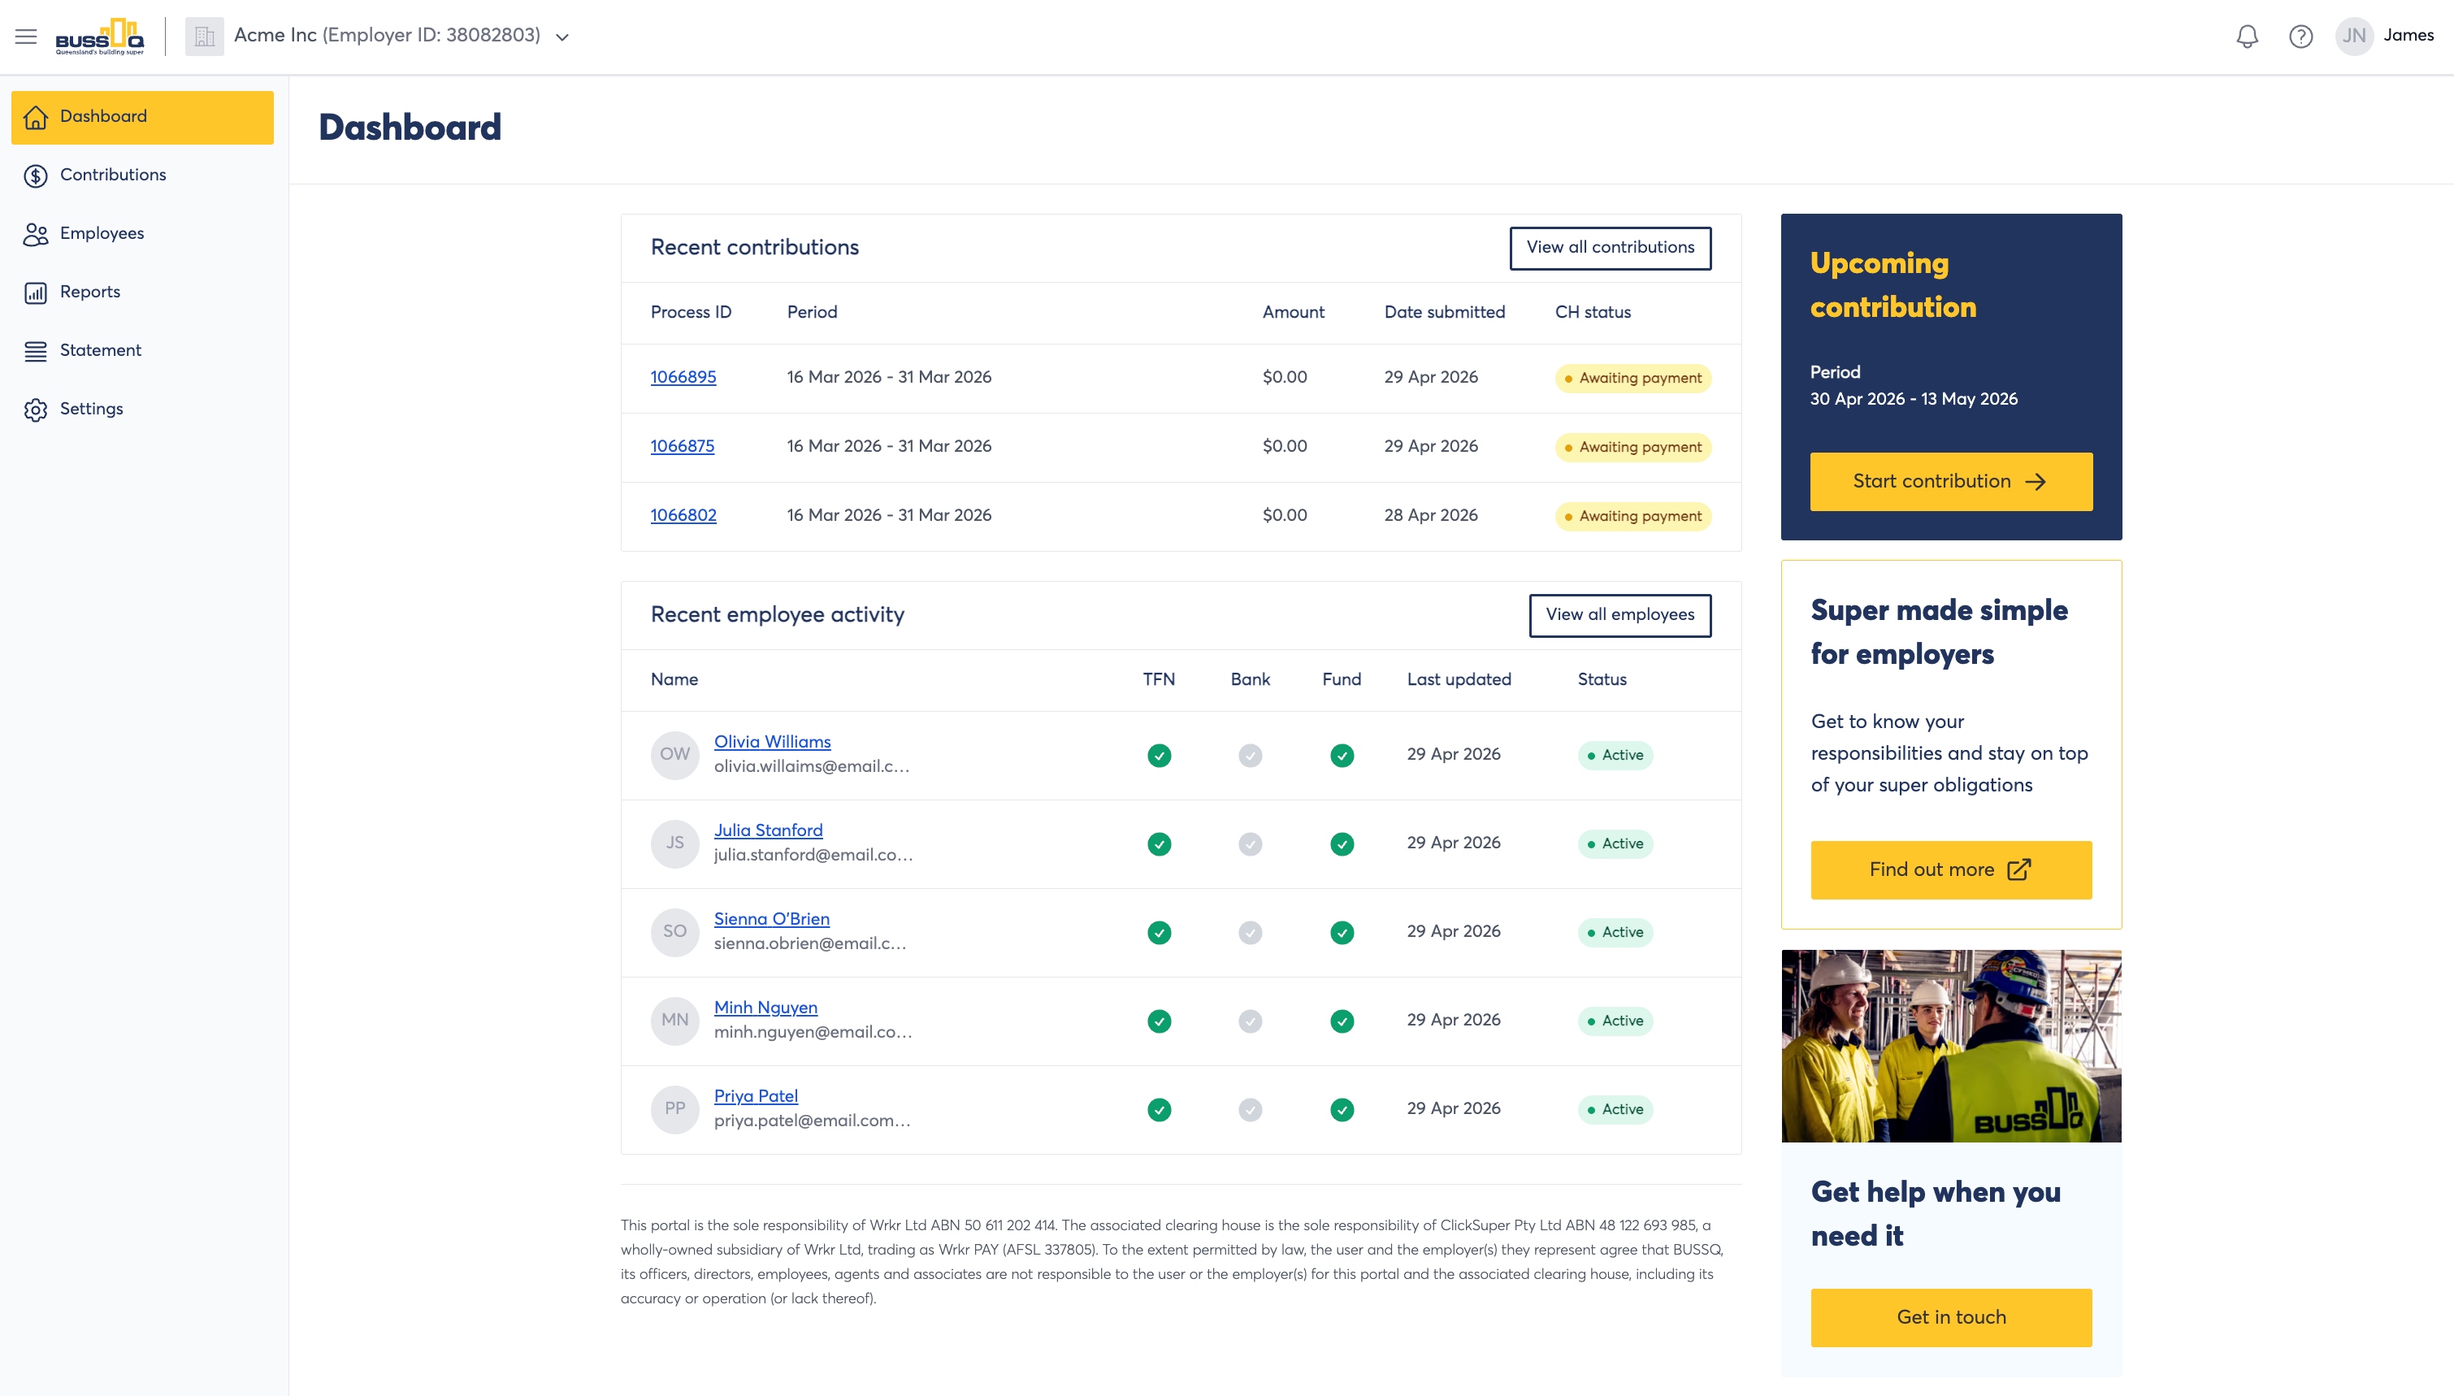Click the JN user avatar

point(2354,37)
